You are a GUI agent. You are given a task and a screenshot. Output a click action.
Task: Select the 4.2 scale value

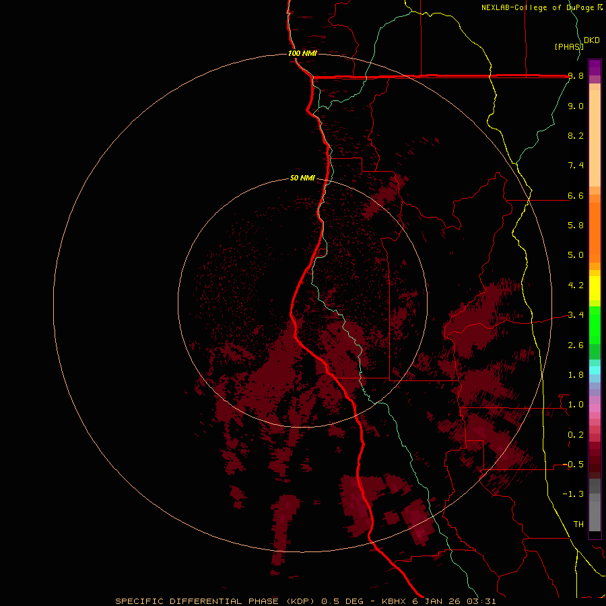(576, 285)
